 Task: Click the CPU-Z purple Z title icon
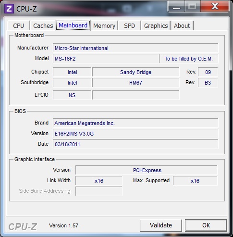pos(9,9)
